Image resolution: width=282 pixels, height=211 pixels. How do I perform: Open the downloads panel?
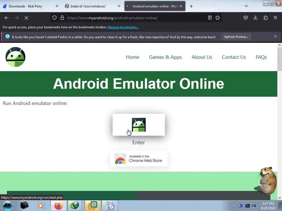click(255, 18)
